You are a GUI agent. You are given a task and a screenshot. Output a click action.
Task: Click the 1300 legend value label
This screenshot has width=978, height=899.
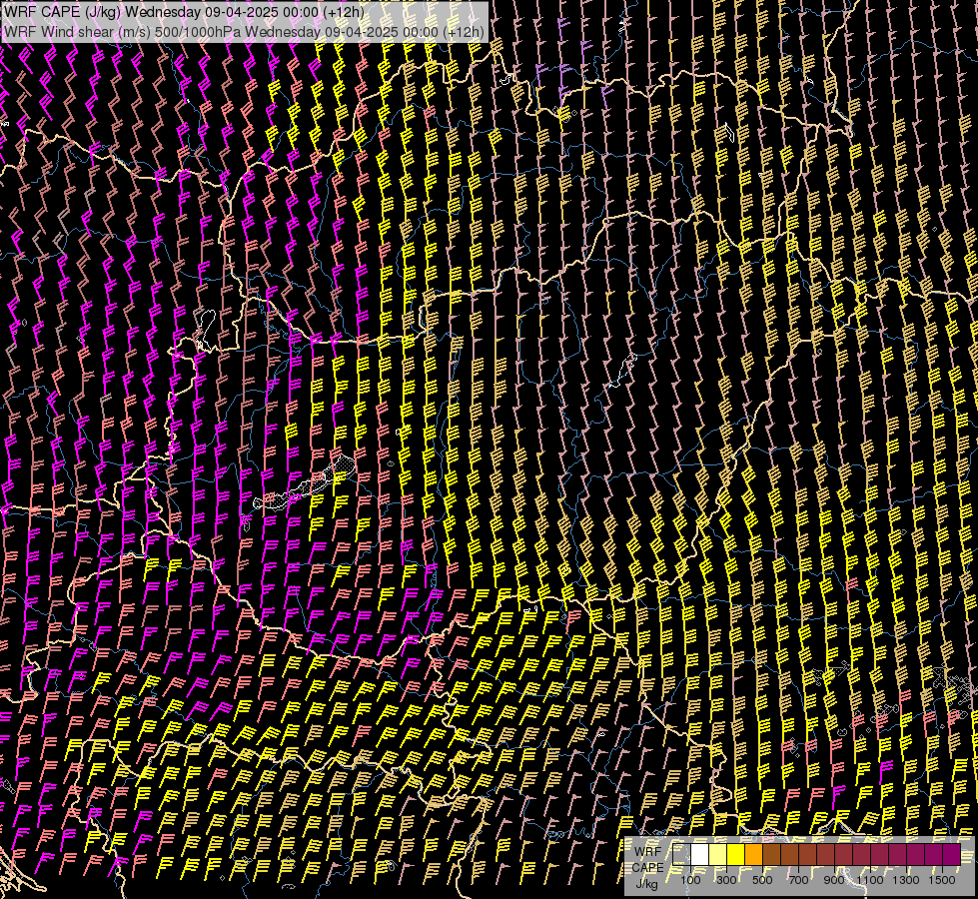906,880
